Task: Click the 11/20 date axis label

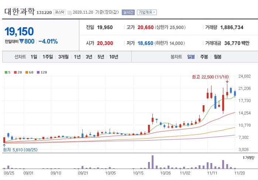Action: (x=240, y=173)
